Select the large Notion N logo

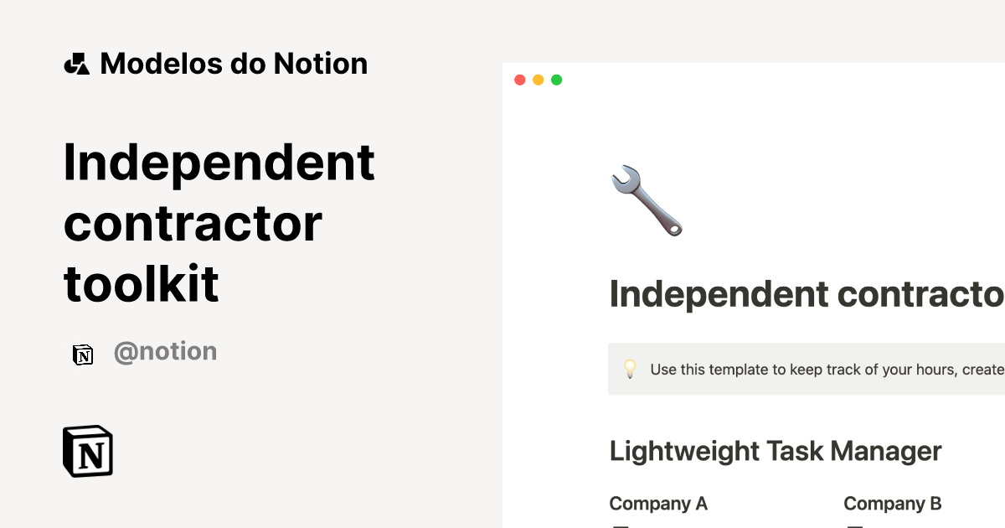click(88, 452)
